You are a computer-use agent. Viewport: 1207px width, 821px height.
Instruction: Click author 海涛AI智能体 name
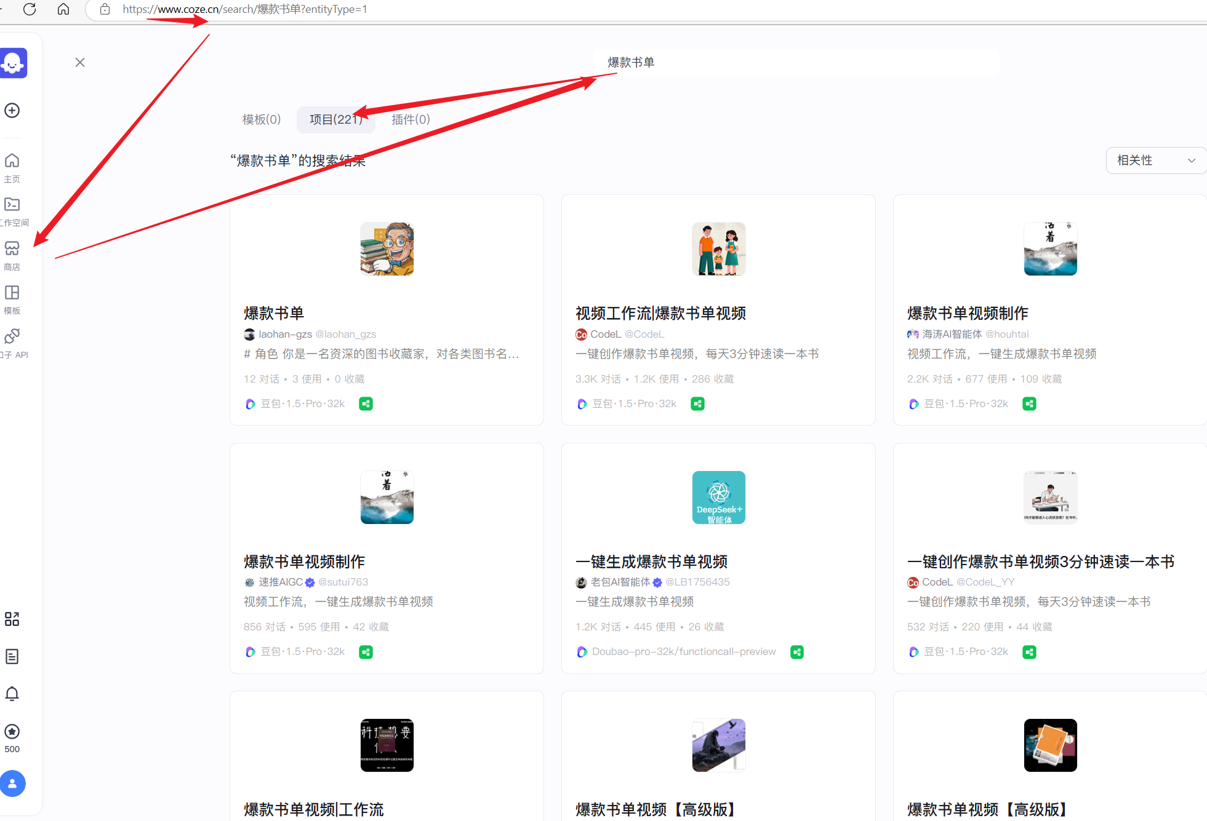click(x=952, y=335)
